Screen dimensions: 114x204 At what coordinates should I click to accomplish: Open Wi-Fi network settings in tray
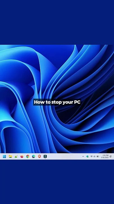click(91, 156)
